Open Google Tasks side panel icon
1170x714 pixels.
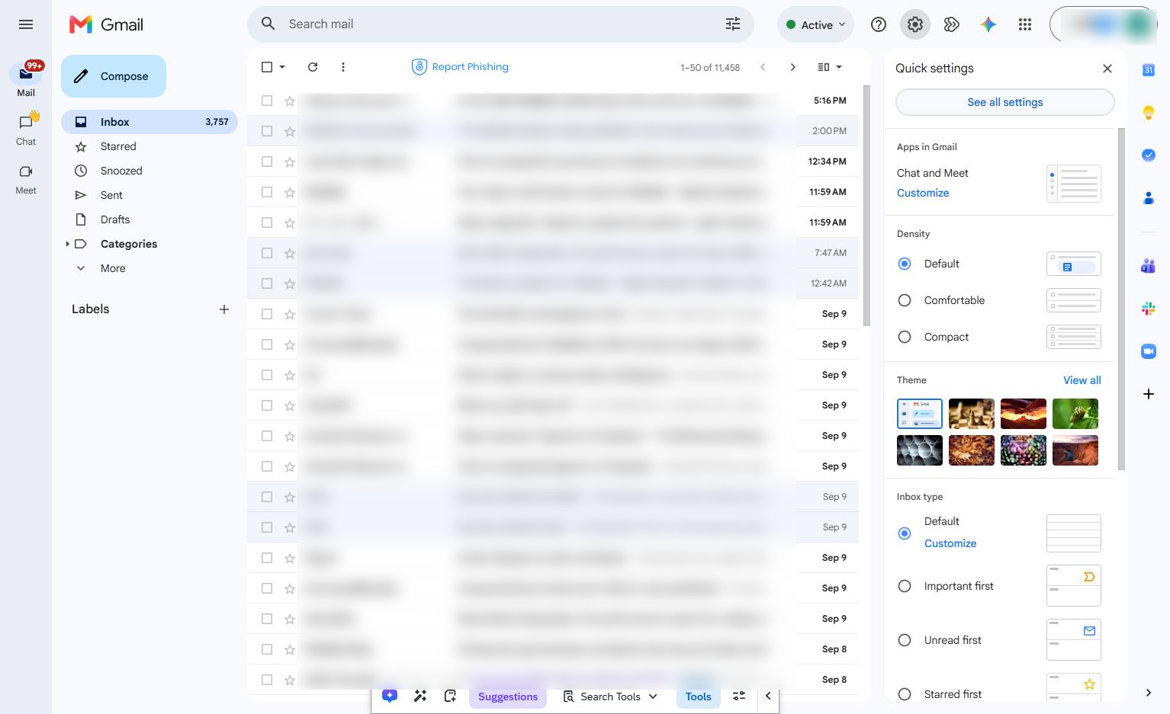pos(1149,155)
